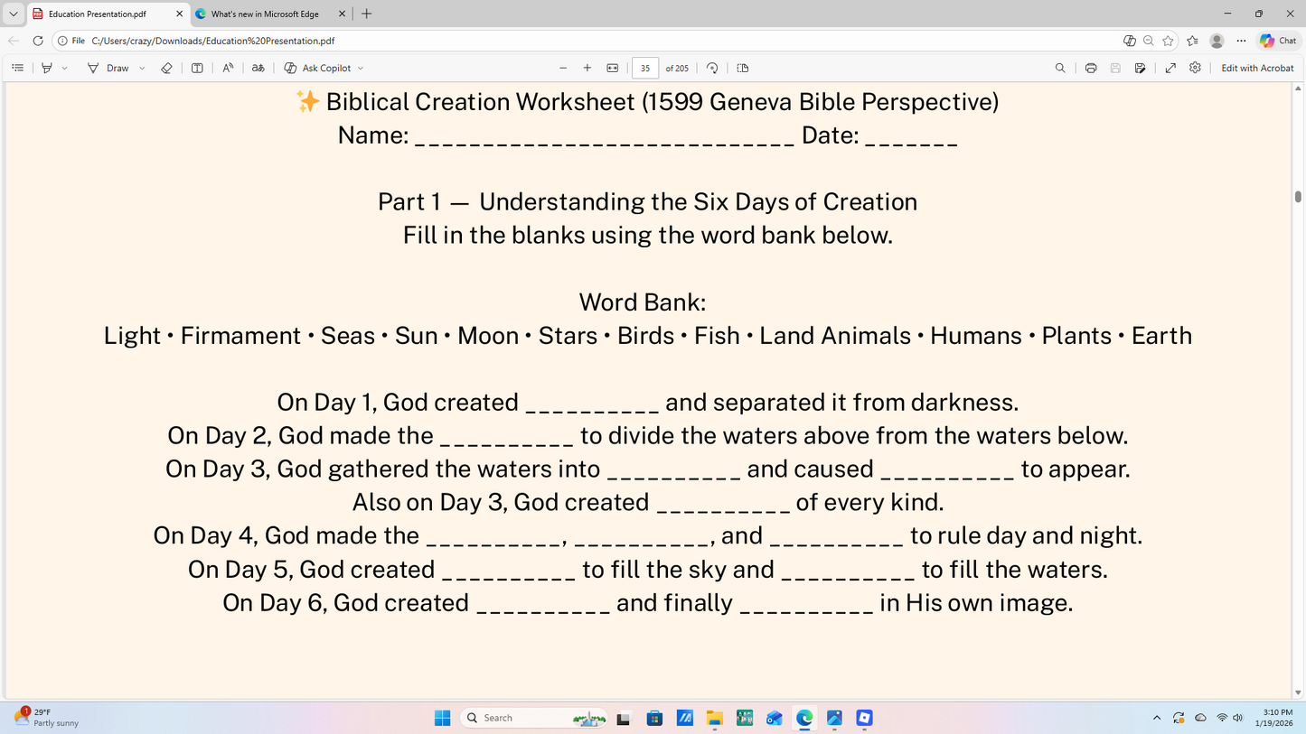Screen dimensions: 1306x734
Task: Click the scrollbar up arrow
Action: tap(1298, 88)
